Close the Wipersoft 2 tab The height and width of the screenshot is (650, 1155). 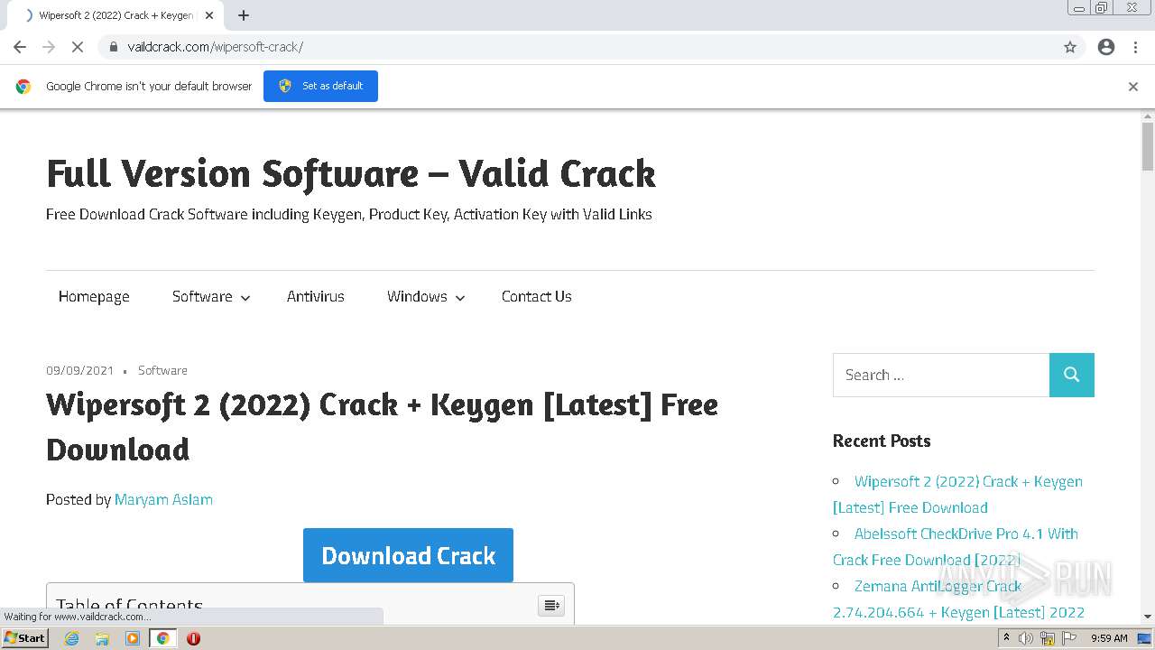tap(209, 15)
